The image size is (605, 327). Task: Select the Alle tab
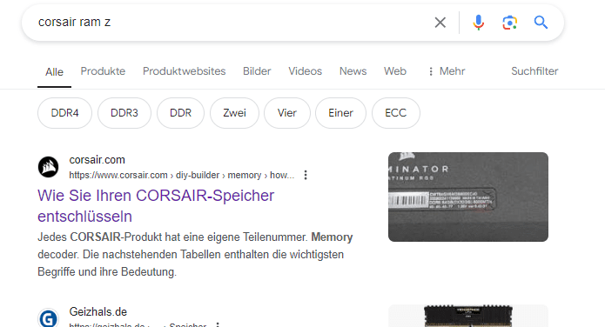pos(54,72)
